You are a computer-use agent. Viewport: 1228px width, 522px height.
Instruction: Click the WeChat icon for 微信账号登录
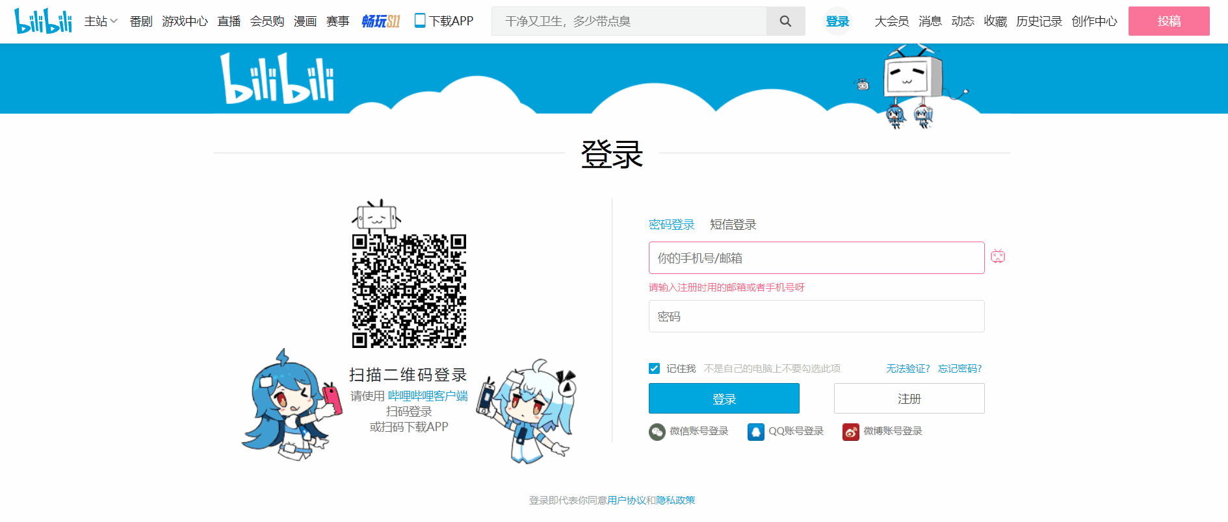point(657,432)
